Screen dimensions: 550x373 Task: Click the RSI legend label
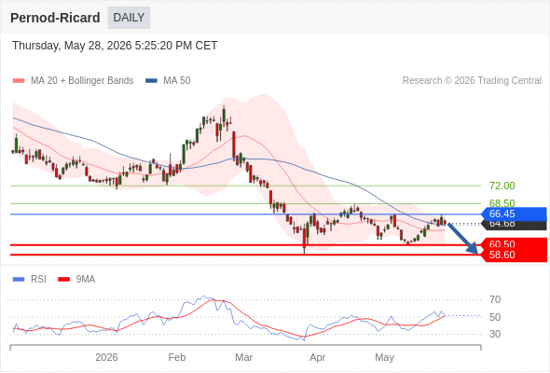click(x=38, y=280)
